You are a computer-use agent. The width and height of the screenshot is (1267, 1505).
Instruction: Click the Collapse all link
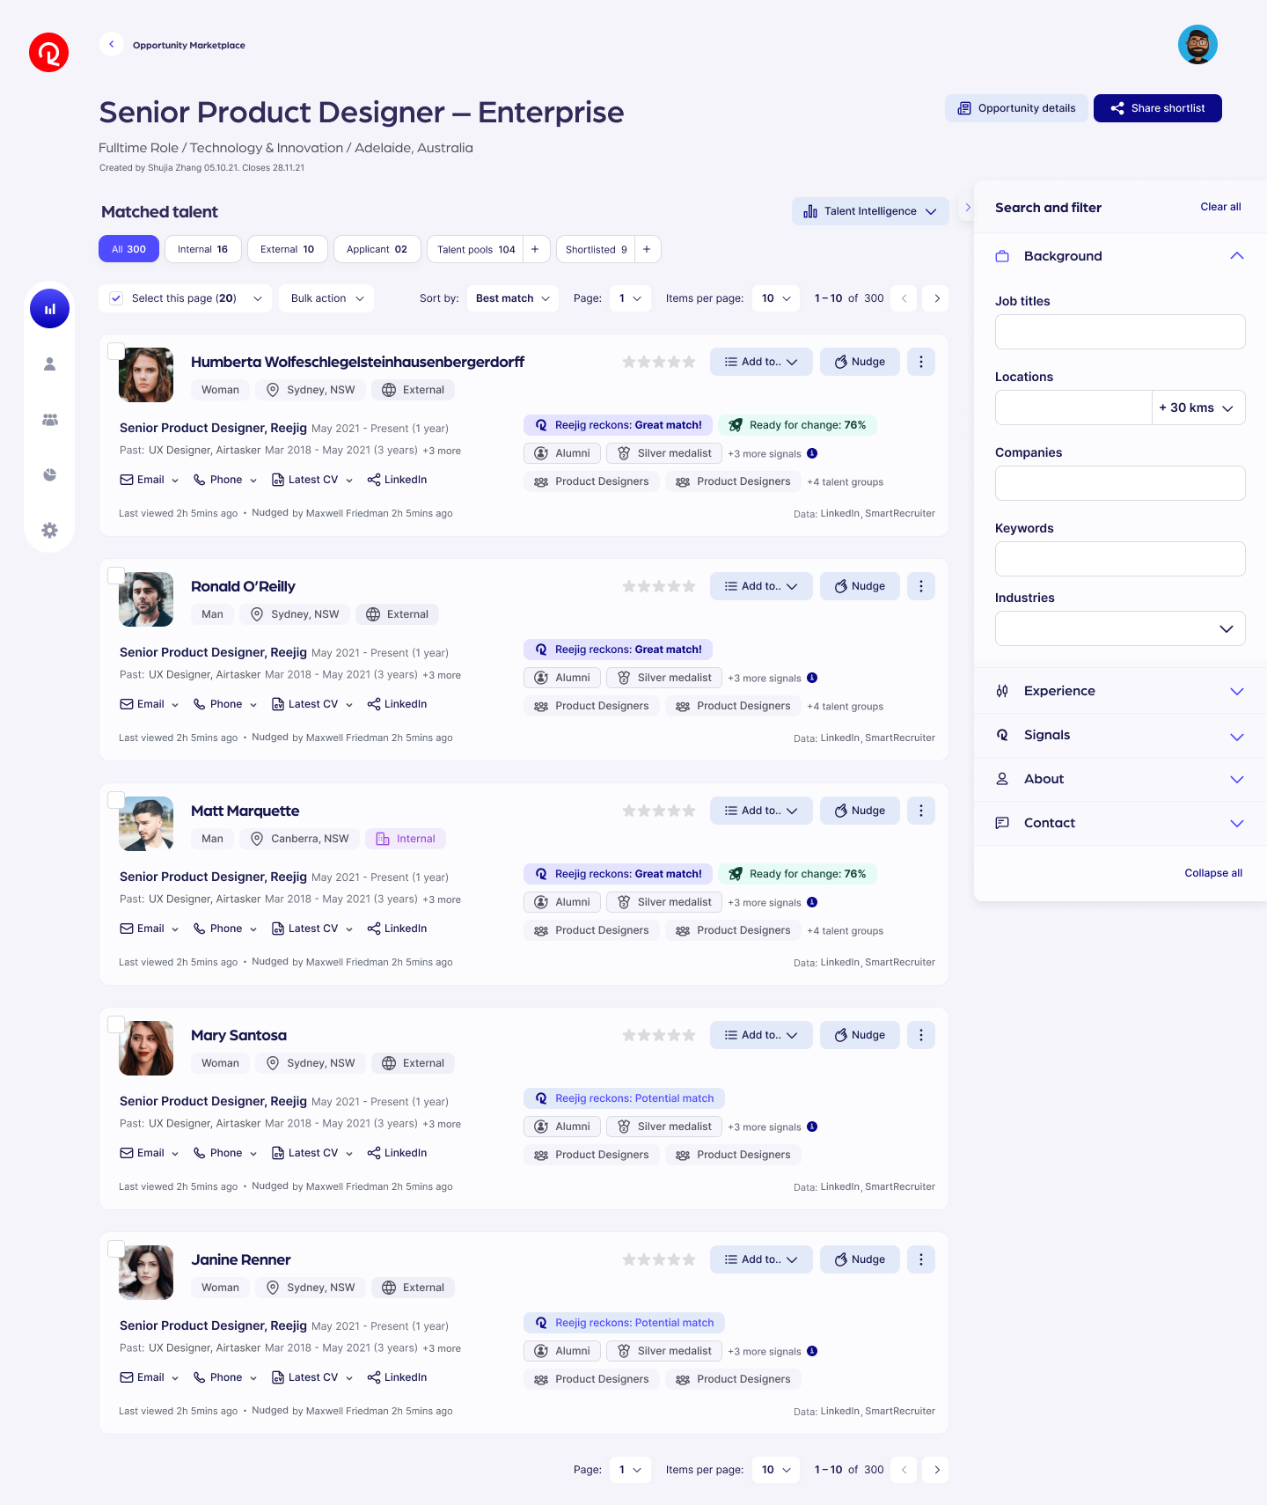tap(1213, 873)
